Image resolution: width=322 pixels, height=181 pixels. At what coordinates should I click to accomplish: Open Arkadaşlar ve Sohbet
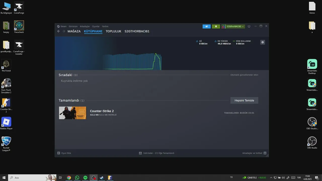[254, 153]
